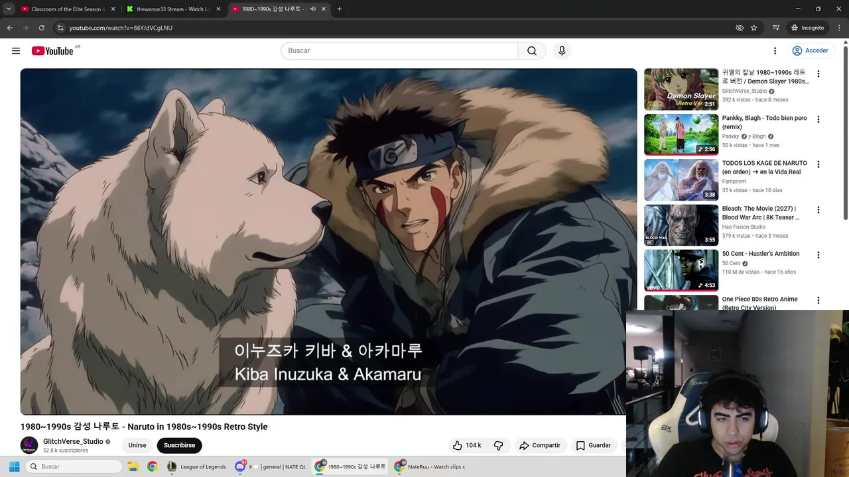Close the thewarsor33 Stream tab
849x477 pixels.
[218, 9]
